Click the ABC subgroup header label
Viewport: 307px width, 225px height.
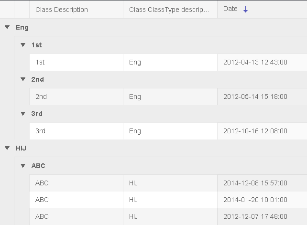(38, 166)
